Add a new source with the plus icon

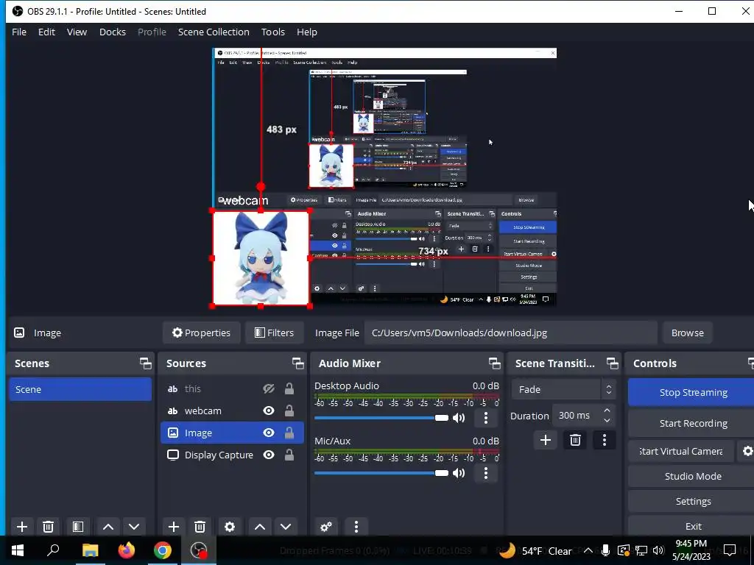[174, 527]
